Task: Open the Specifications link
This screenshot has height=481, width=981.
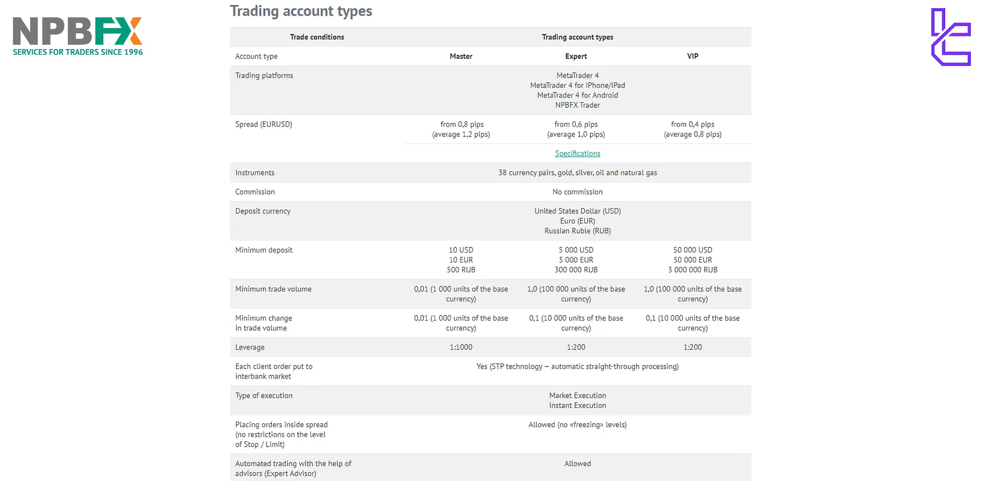Action: (x=577, y=153)
